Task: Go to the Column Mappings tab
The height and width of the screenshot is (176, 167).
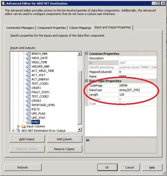Action: [x=80, y=28]
